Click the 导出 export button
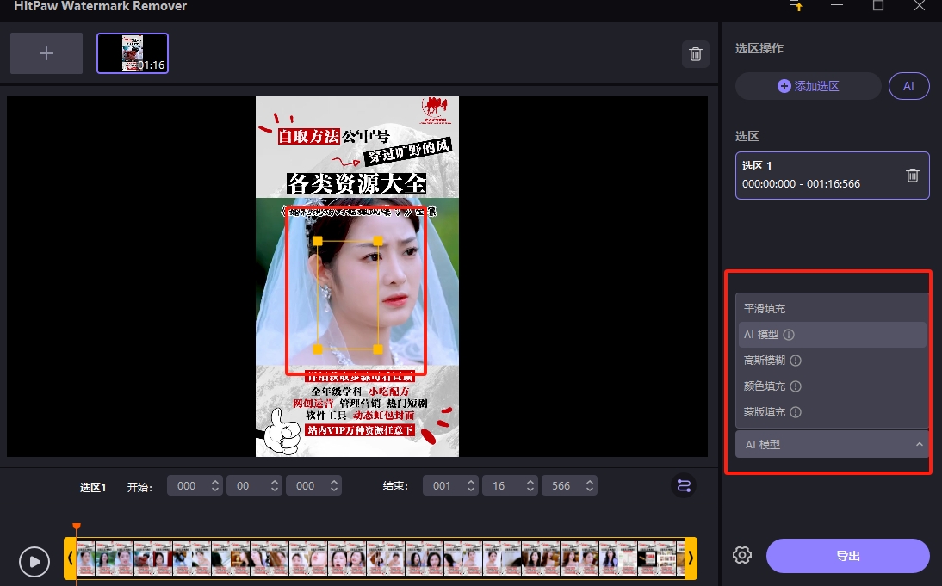 pos(847,556)
